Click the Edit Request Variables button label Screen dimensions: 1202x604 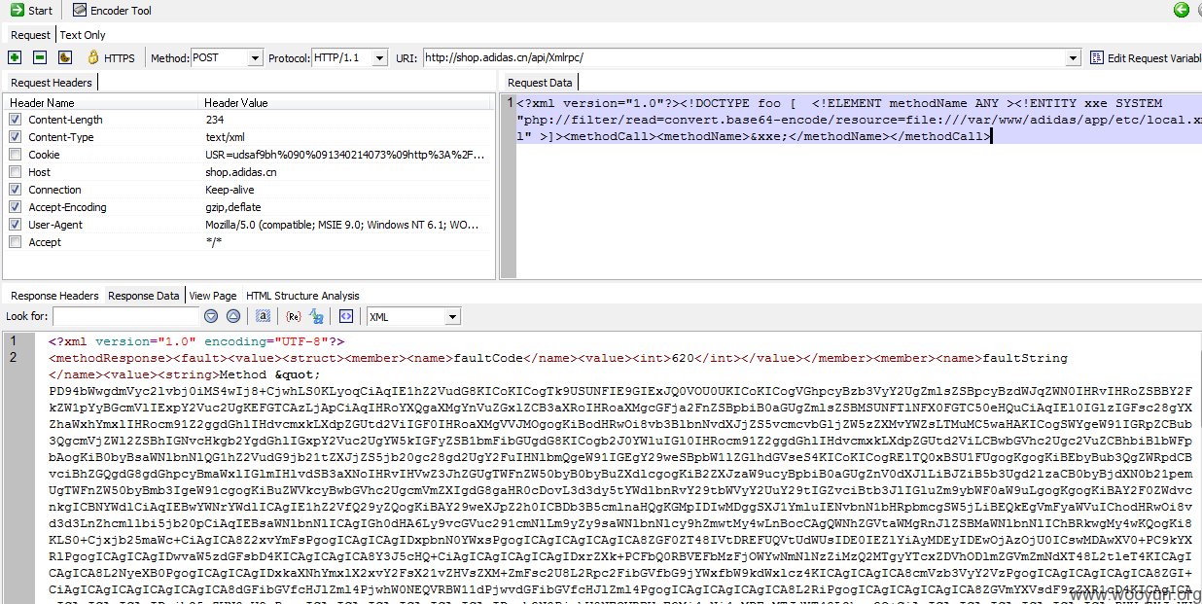click(x=1154, y=58)
